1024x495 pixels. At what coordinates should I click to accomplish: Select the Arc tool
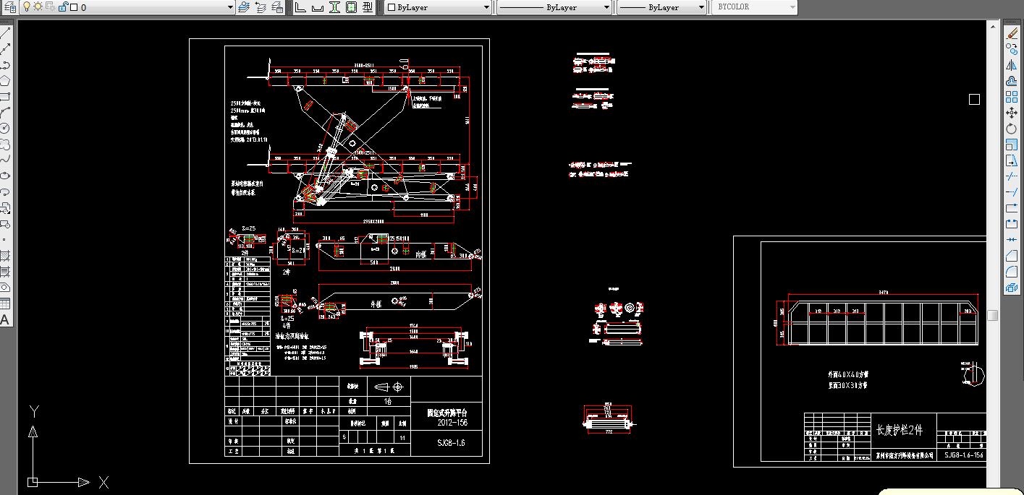point(5,113)
